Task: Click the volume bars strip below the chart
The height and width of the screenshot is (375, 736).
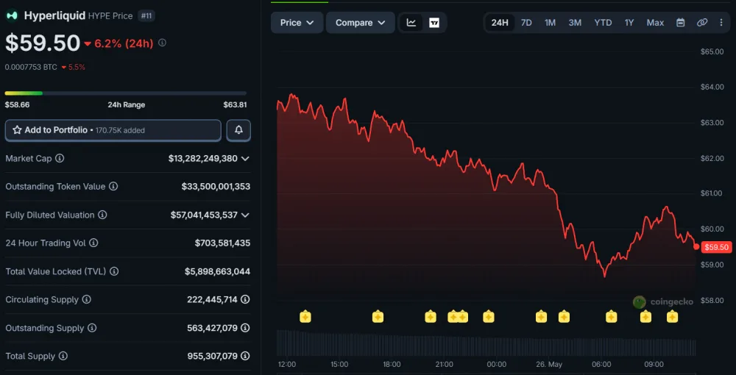Action: (486, 343)
